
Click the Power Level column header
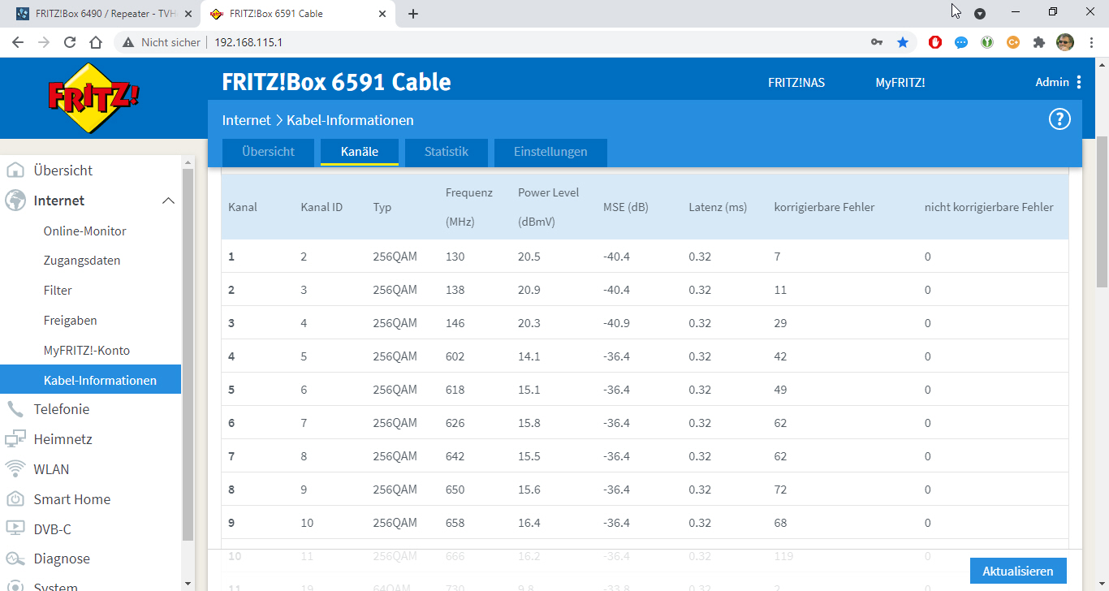[x=548, y=207]
